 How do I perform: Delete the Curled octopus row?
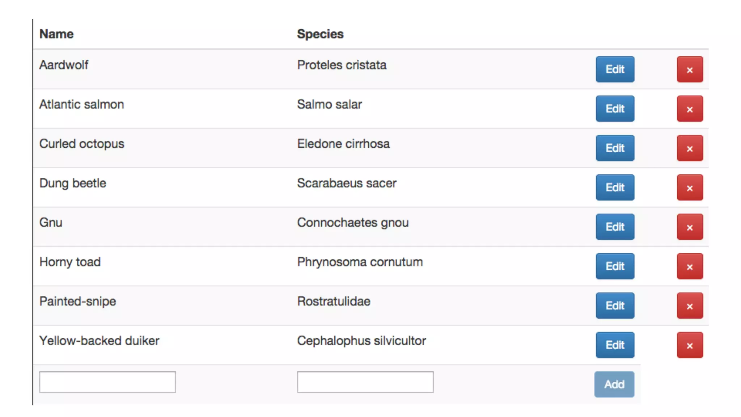(x=690, y=148)
